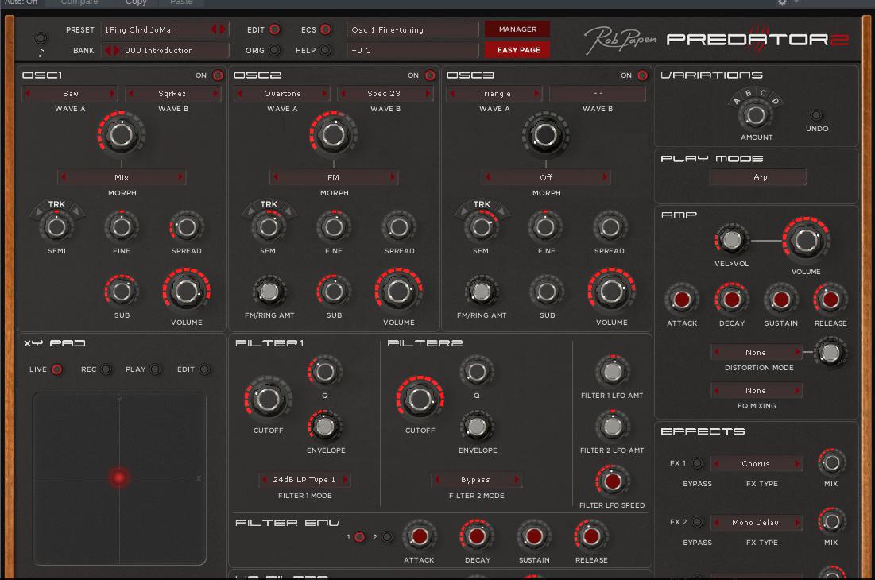Click the Filter1 CUTOFF knob
Viewport: 875px width, 580px height.
(268, 400)
